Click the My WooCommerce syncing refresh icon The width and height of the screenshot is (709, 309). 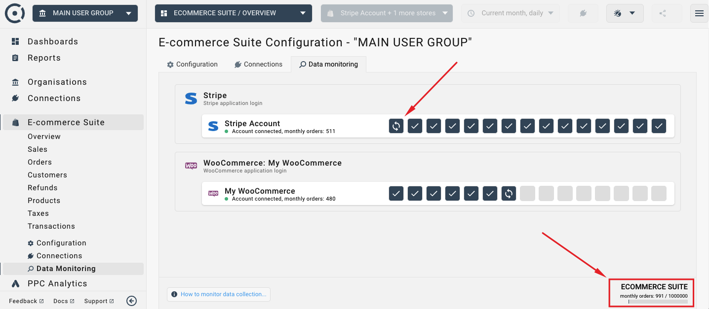coord(509,194)
